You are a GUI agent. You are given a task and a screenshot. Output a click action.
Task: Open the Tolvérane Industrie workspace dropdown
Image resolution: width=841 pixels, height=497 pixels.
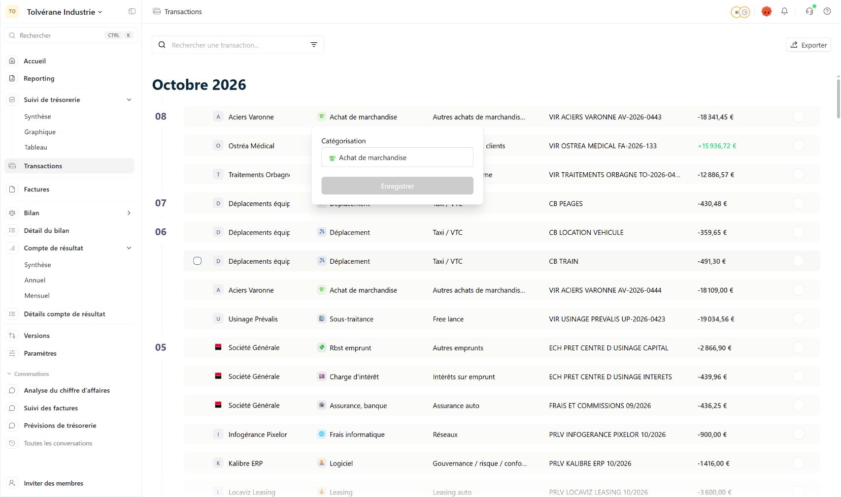coord(64,12)
